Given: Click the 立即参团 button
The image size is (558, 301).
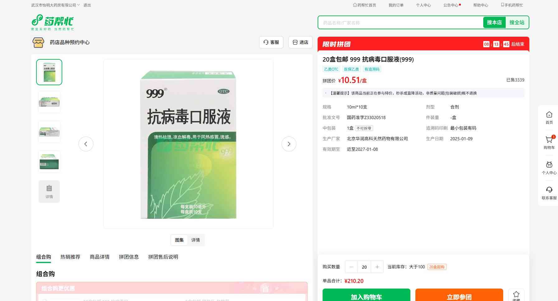Looking at the screenshot, I should [459, 296].
